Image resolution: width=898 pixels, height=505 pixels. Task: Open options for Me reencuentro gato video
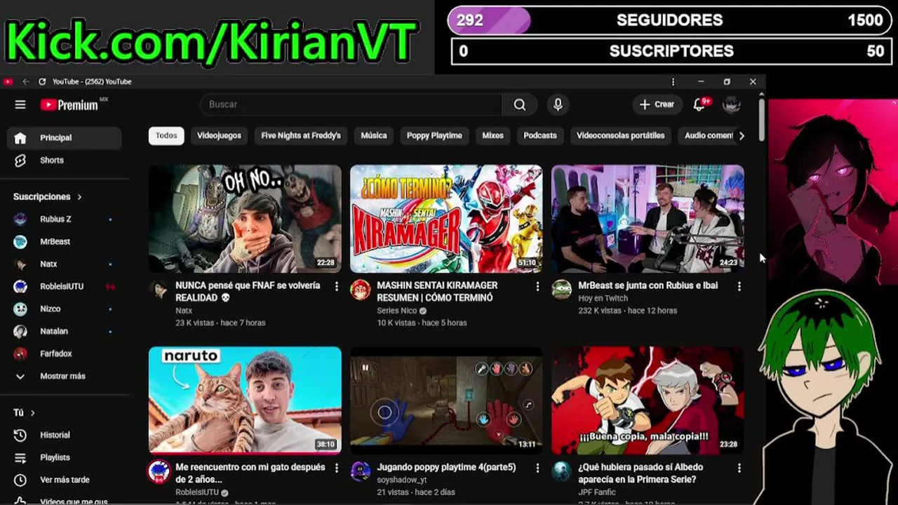coord(336,468)
